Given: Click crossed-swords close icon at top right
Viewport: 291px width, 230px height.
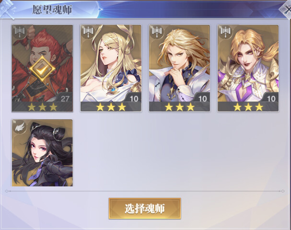Looking at the screenshot, I should click(x=286, y=9).
